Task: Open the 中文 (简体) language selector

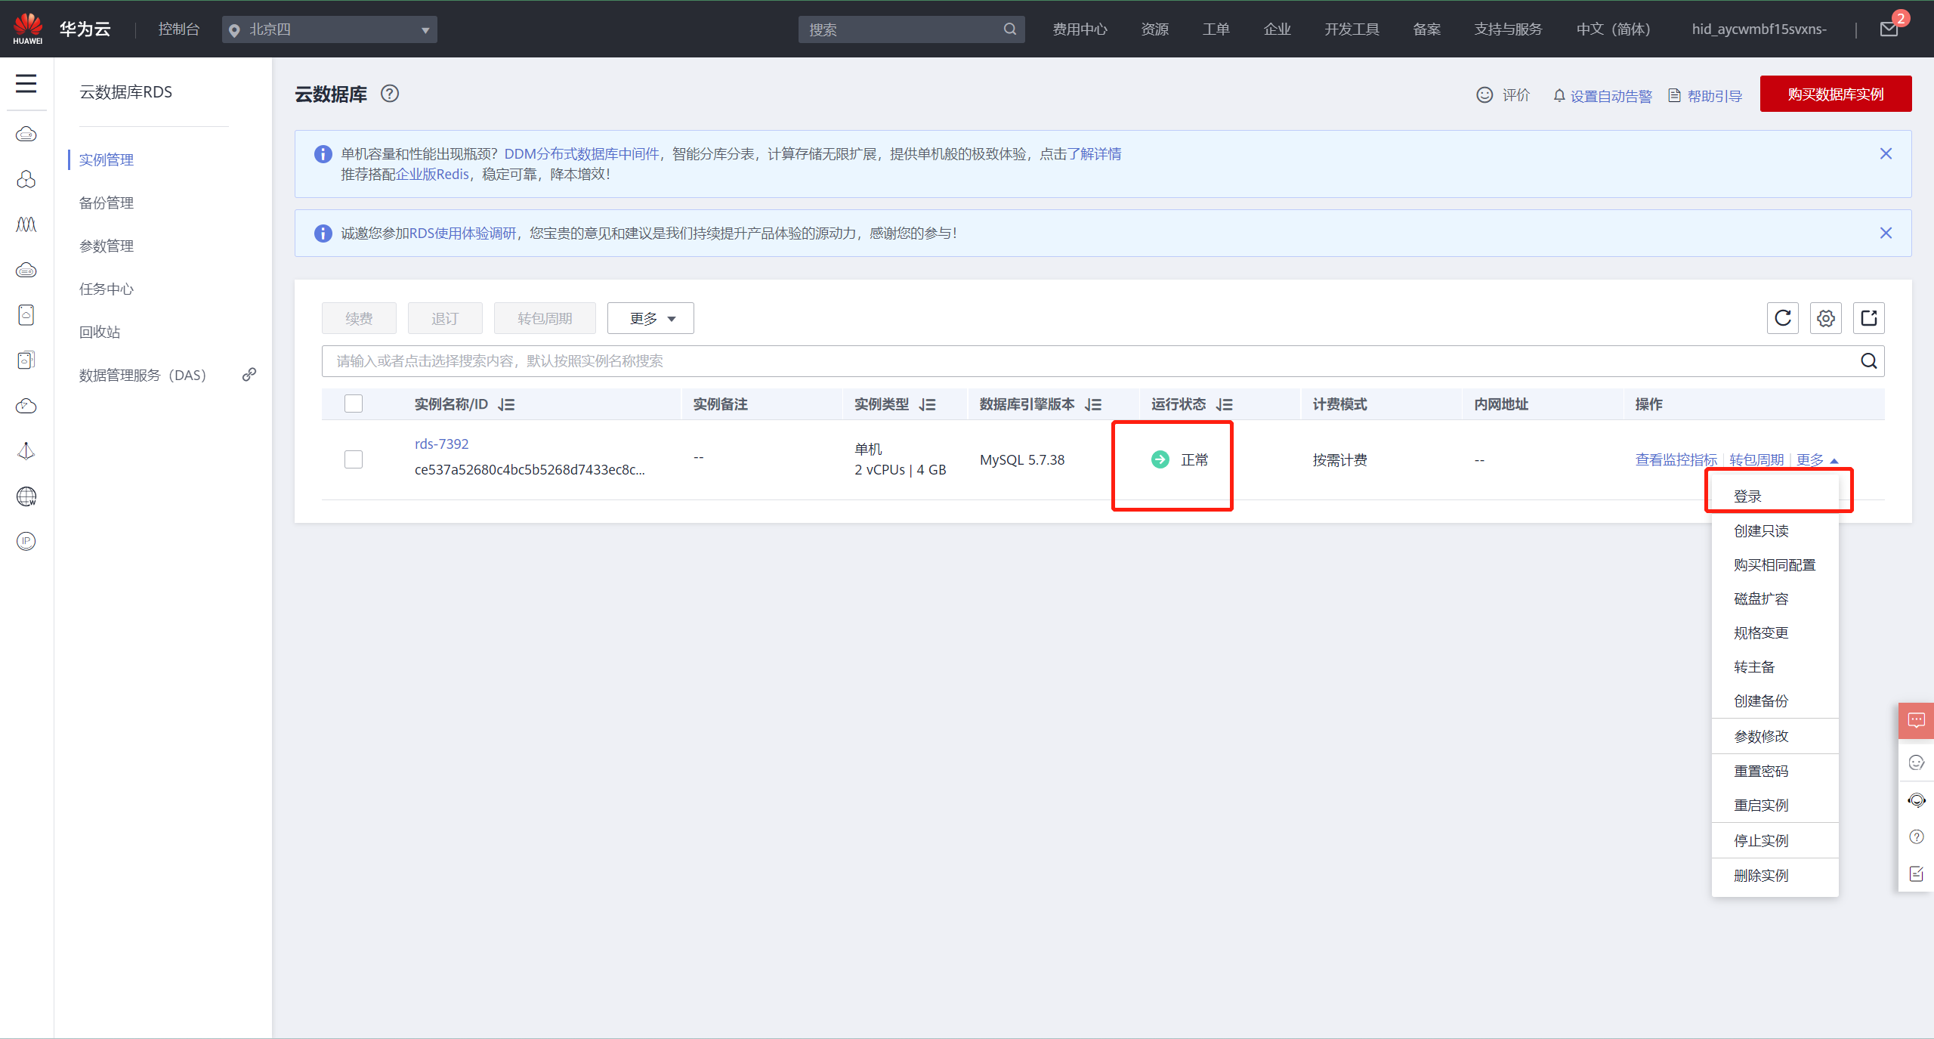Action: tap(1613, 29)
